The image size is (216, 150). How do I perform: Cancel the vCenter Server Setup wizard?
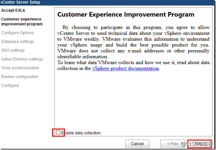click(x=137, y=143)
